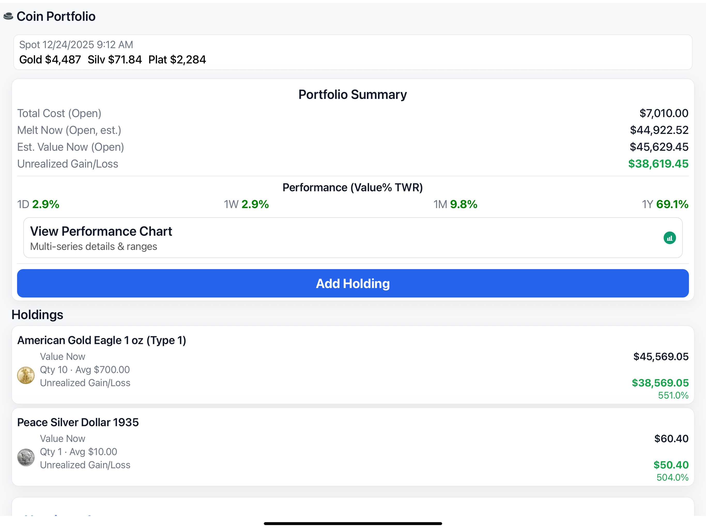Click the Est. Value Now (Open) label
Screen dimensions: 706x529
[x=71, y=147]
